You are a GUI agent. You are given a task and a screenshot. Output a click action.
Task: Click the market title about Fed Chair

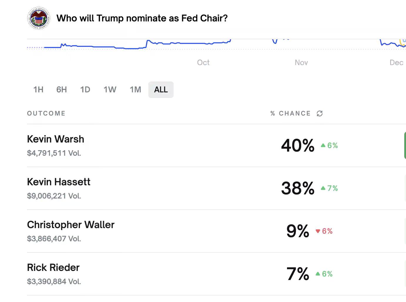pos(142,18)
